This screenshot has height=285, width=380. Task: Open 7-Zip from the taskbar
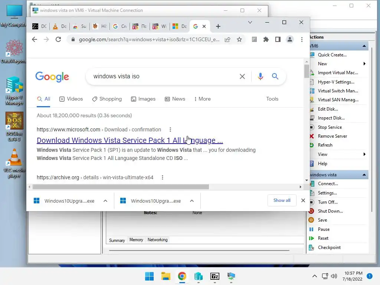[x=215, y=276]
